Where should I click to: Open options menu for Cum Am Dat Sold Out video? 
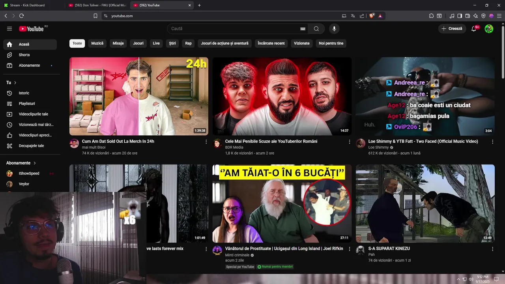coord(206,142)
